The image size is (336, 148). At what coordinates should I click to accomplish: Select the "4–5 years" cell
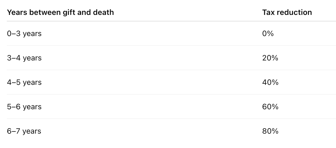[x=24, y=82]
